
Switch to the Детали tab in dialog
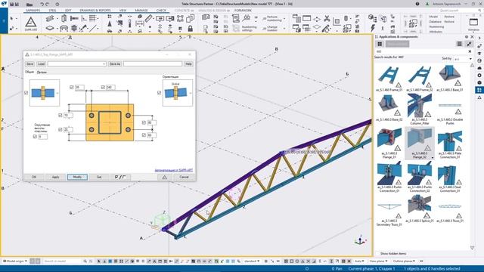coord(42,73)
